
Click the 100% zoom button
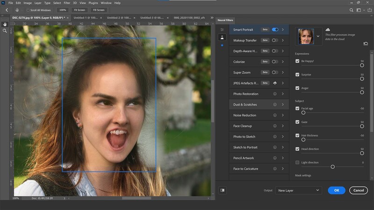pyautogui.click(x=63, y=10)
